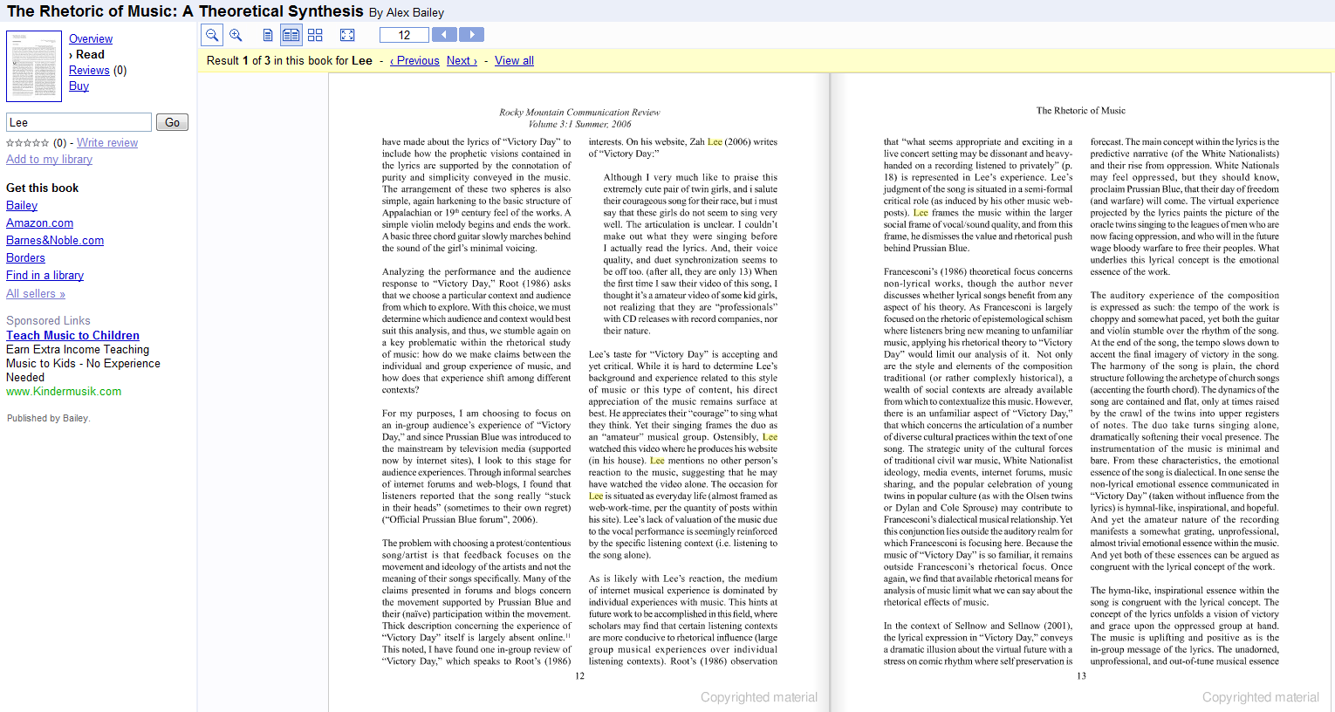Image resolution: width=1335 pixels, height=712 pixels.
Task: Go to previous page with left arrow
Action: (x=444, y=35)
